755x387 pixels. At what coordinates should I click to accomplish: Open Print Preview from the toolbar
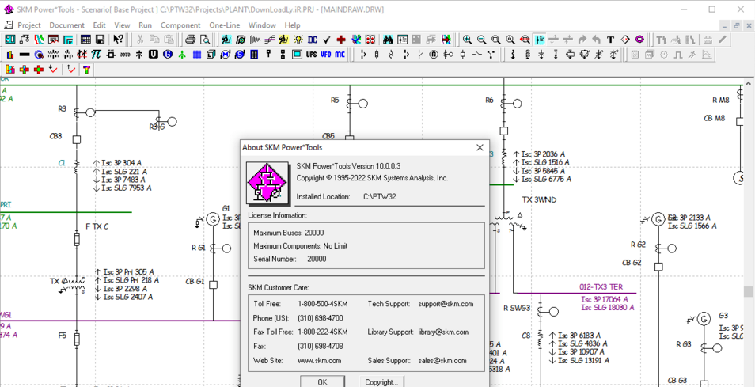point(206,40)
